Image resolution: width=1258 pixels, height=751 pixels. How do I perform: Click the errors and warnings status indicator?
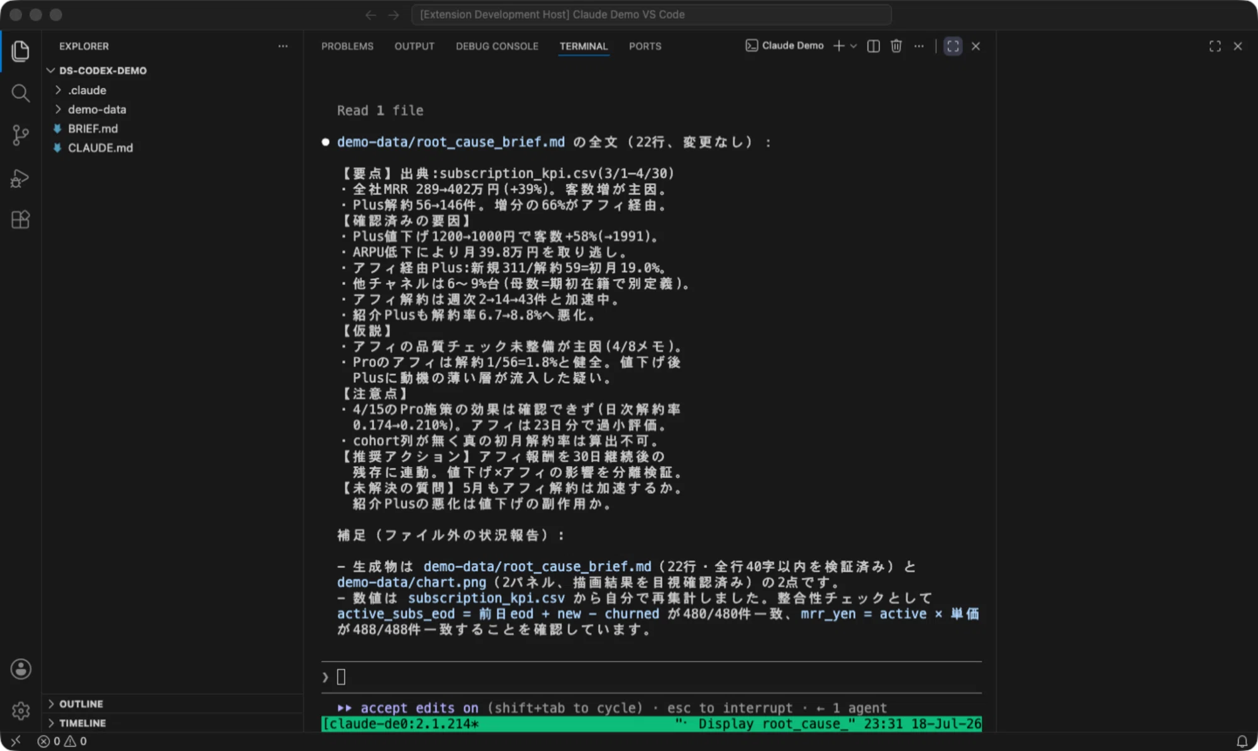pyautogui.click(x=62, y=741)
